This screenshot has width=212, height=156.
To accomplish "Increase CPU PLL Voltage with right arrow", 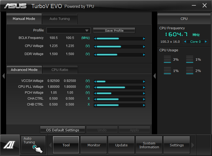I will point(144,88).
